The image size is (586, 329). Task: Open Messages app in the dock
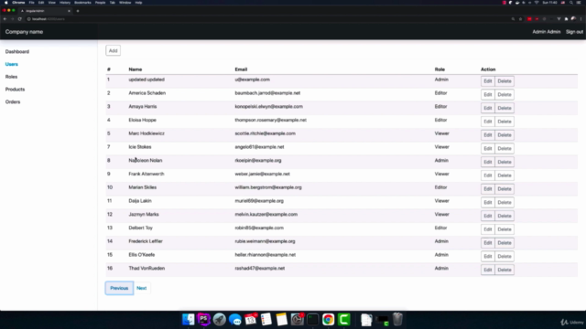(235, 319)
